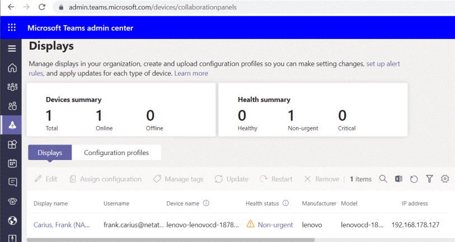The width and height of the screenshot is (455, 242).
Task: Select the Teams devices sidebar icon
Action: click(x=12, y=125)
